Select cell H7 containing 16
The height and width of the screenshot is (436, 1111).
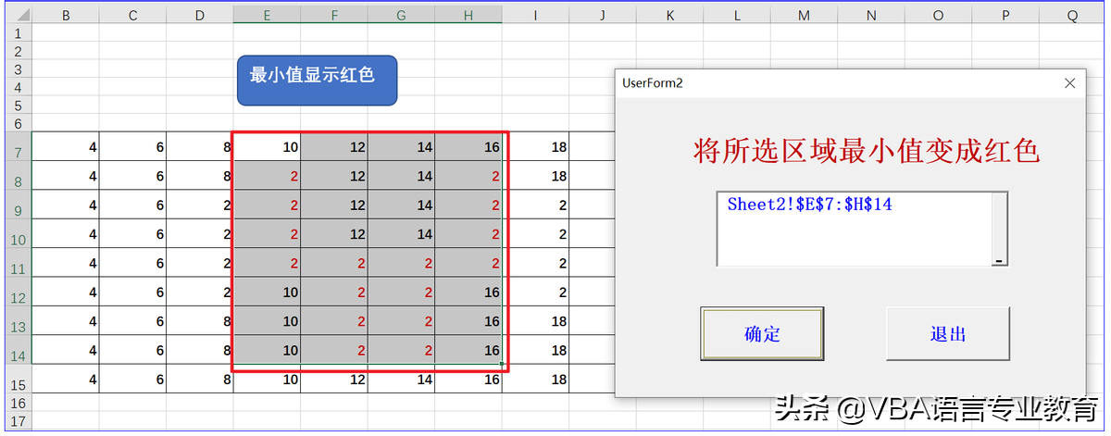click(x=468, y=146)
